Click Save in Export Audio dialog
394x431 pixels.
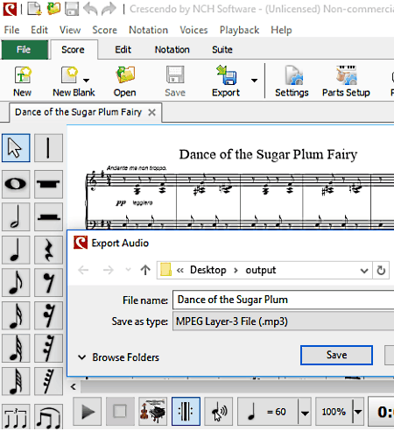[336, 355]
